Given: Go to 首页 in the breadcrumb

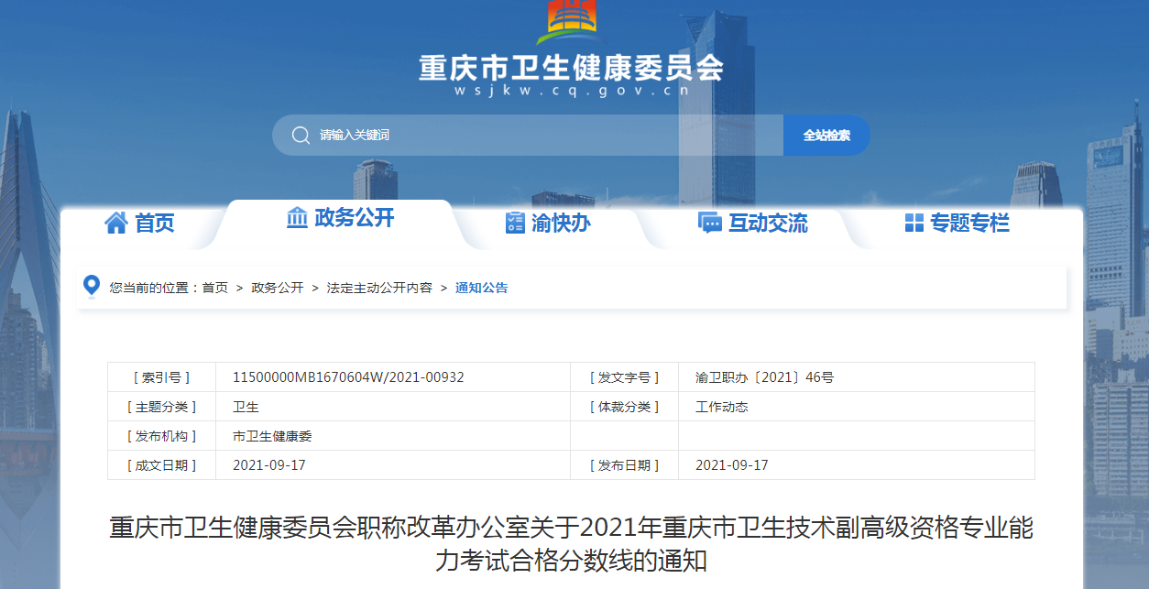Looking at the screenshot, I should point(215,288).
